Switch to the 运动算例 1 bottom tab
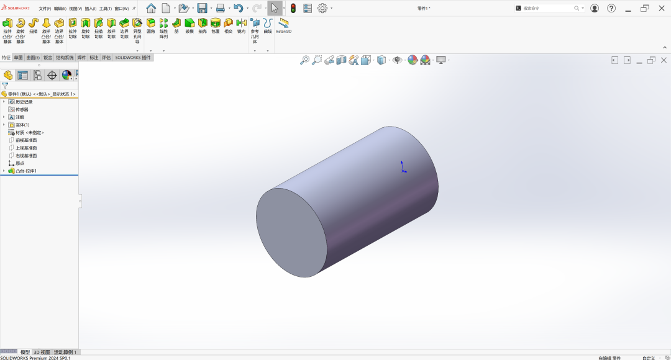Image resolution: width=671 pixels, height=360 pixels. click(65, 352)
